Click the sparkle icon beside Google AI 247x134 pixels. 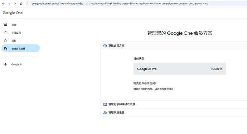5,64
